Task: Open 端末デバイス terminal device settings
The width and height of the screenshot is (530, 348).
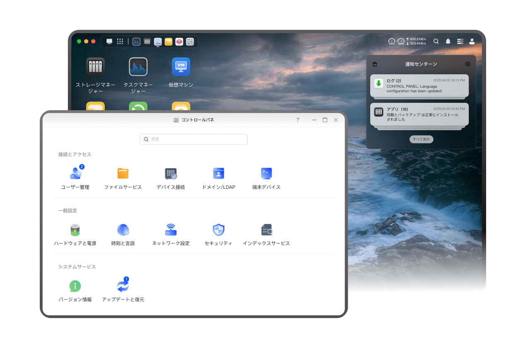Action: pyautogui.click(x=266, y=174)
